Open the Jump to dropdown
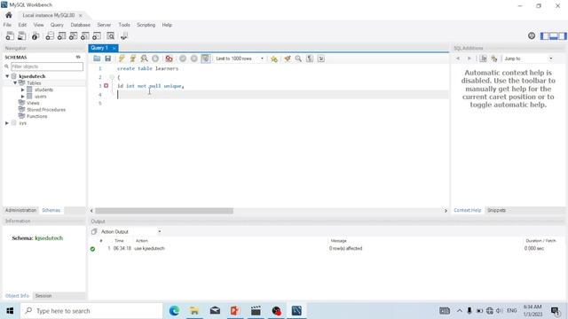Image resolution: width=568 pixels, height=319 pixels. coord(528,58)
